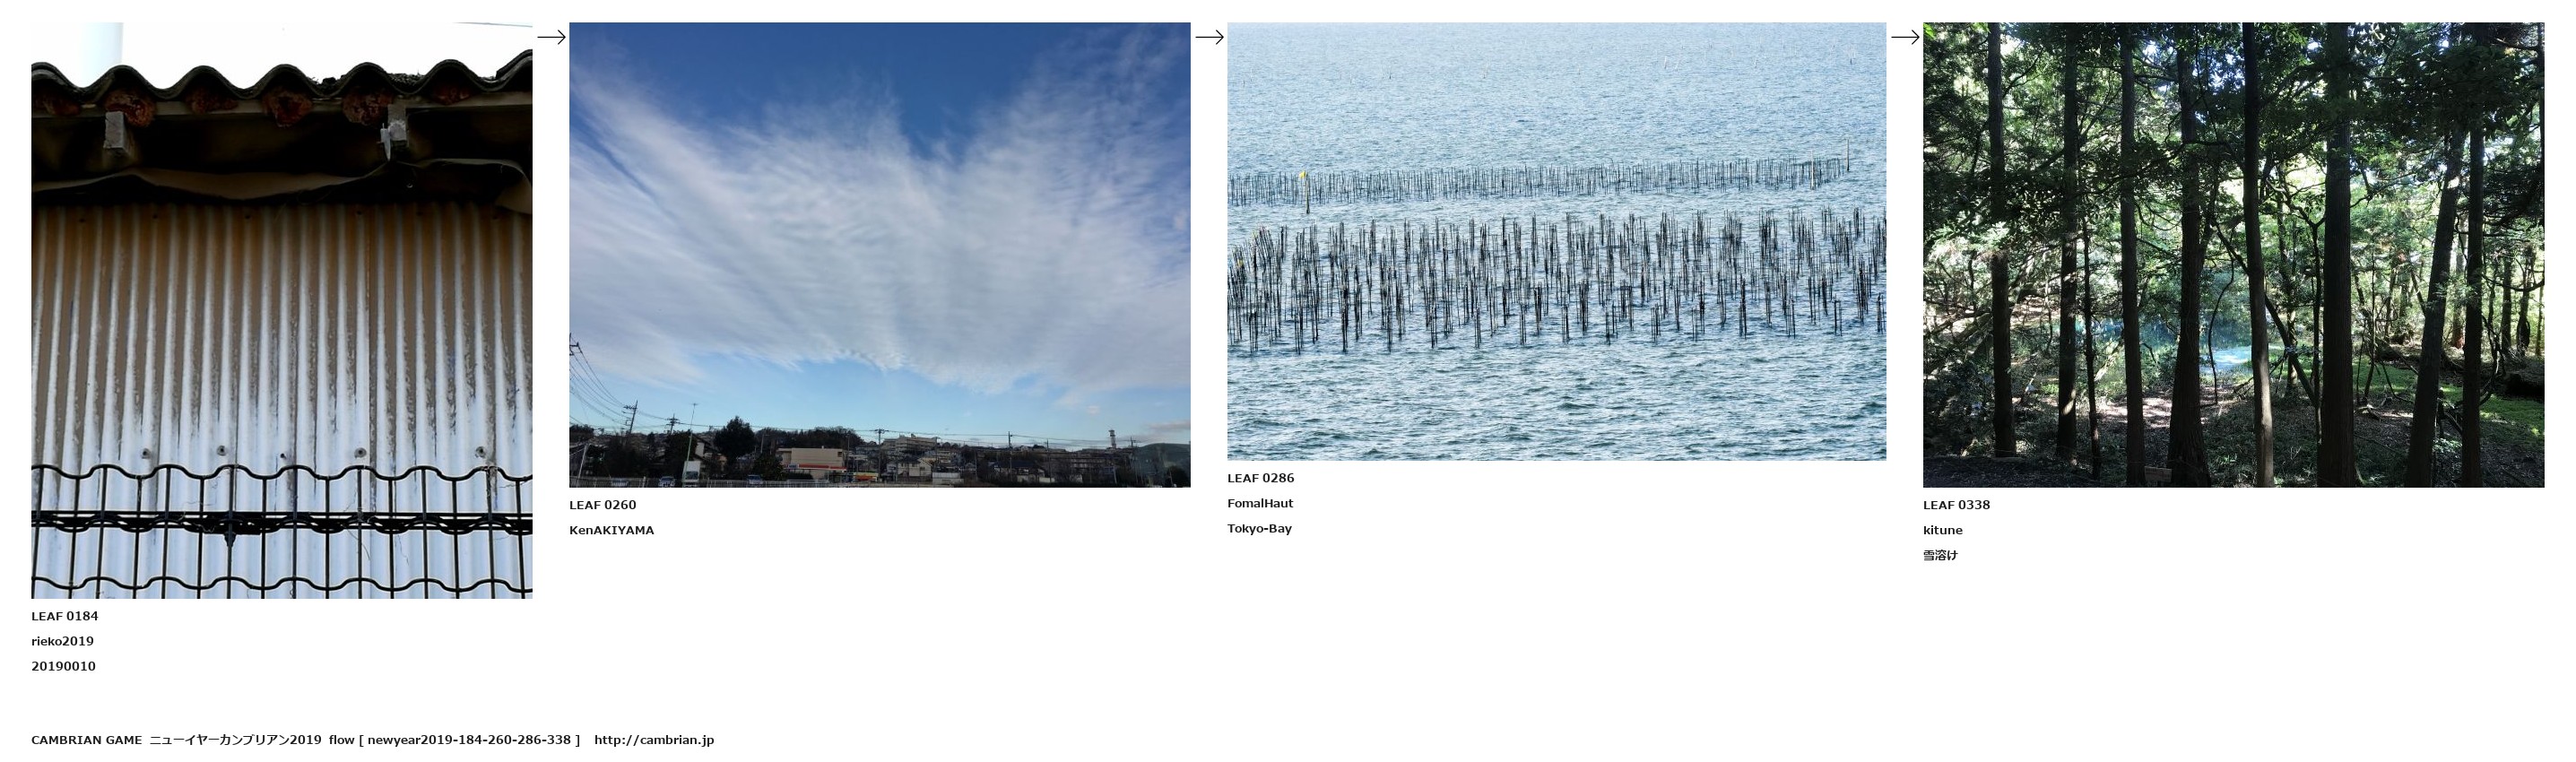
Task: Click the arrow before the forest photo
Action: click(x=1905, y=37)
